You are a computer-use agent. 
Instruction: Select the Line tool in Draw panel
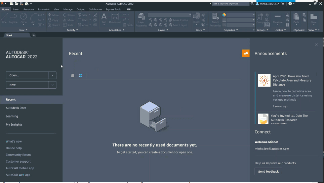pos(4,18)
